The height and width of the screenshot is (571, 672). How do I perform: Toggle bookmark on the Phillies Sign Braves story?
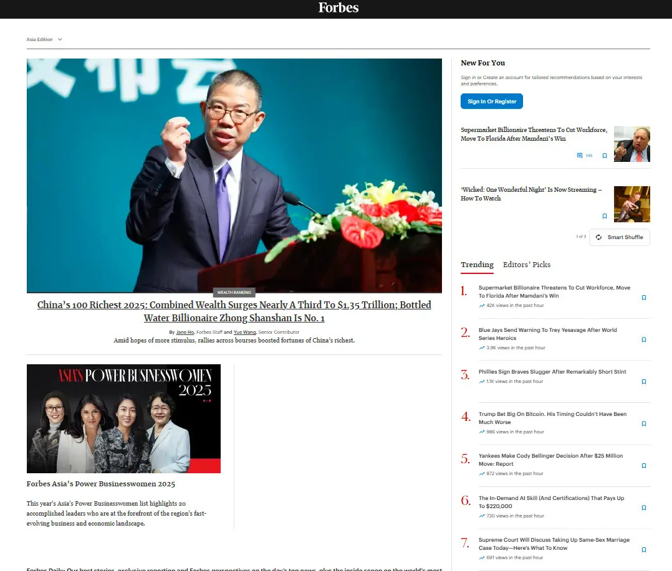point(643,381)
